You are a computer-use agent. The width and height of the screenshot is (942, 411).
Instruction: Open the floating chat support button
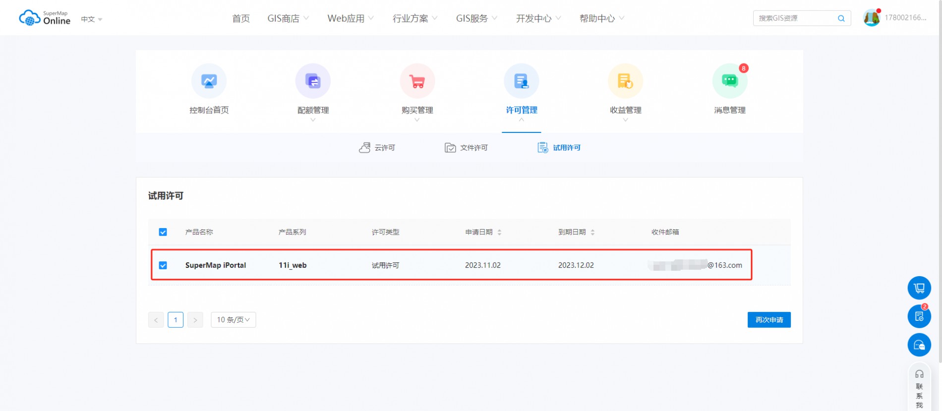point(919,345)
